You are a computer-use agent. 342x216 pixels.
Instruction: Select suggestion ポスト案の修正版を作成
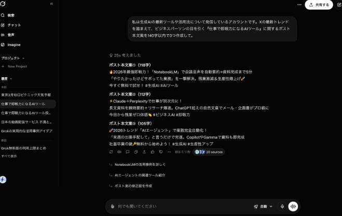[133, 186]
